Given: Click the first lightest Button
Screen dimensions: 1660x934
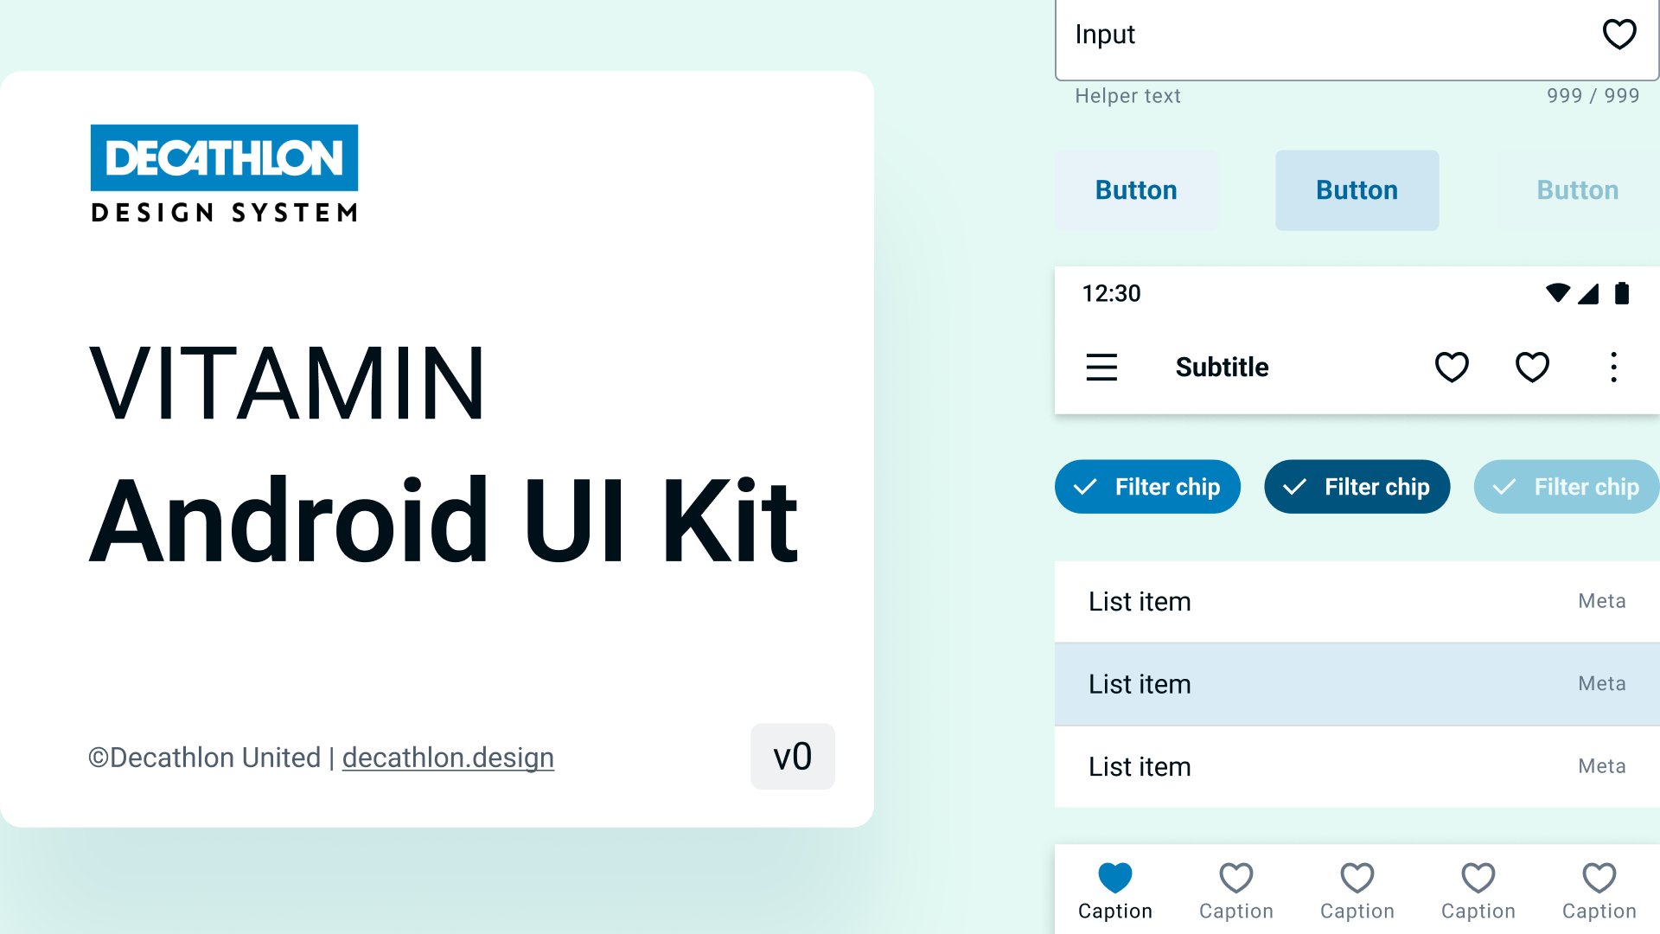Looking at the screenshot, I should pyautogui.click(x=1136, y=190).
